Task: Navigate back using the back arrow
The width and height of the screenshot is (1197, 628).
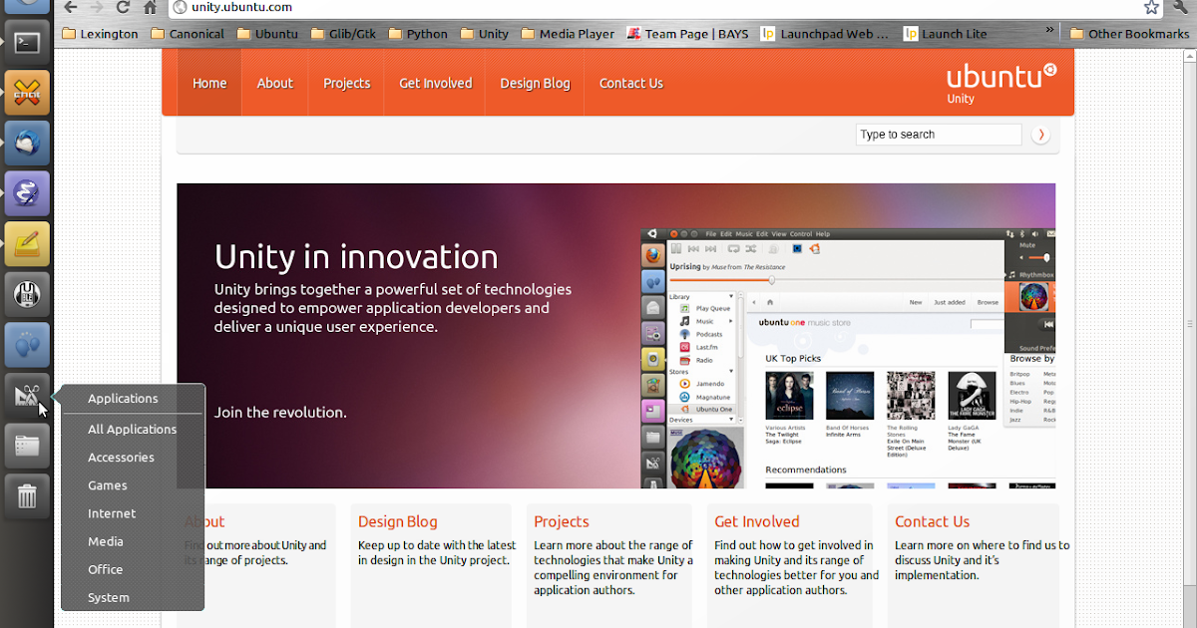Action: 70,8
